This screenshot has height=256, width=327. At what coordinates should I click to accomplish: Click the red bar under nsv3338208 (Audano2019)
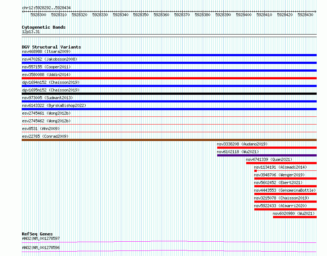pyautogui.click(x=267, y=148)
